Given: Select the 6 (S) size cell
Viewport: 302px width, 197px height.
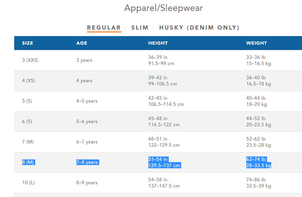Looking at the screenshot, I should coord(27,122).
